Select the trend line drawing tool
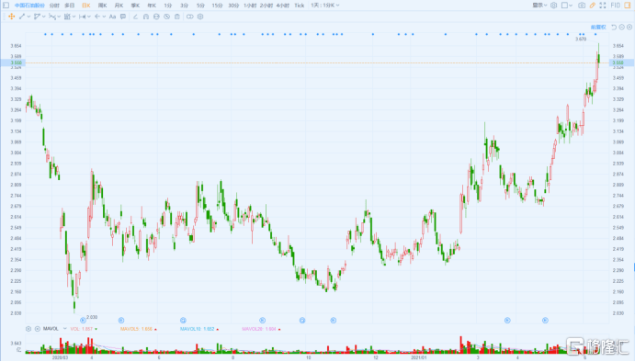The image size is (635, 362). [x=22, y=17]
